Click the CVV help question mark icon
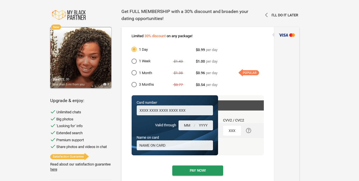The width and height of the screenshot is (359, 181). [249, 131]
